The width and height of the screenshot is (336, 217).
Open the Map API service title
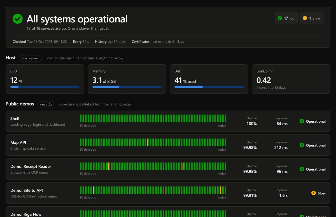(x=18, y=143)
